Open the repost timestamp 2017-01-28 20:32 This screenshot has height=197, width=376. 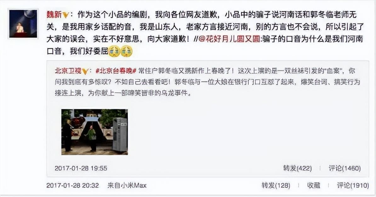(x=72, y=185)
